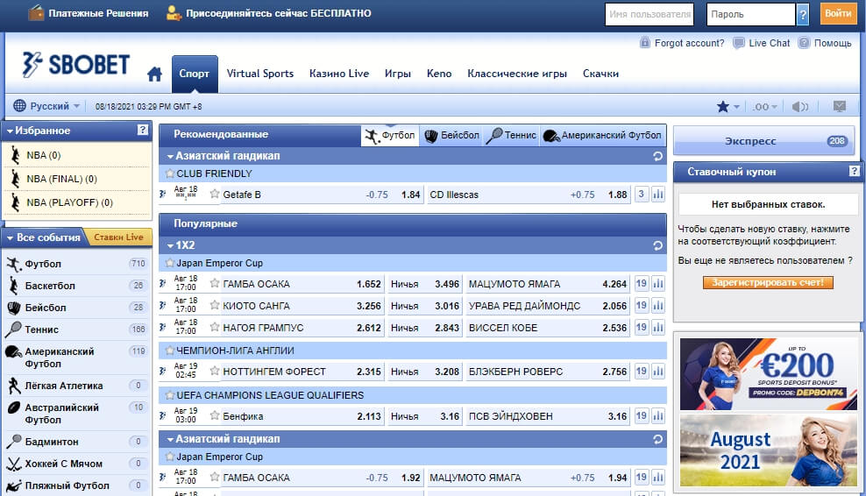Show 3 more markets for Getafe B
The height and width of the screenshot is (496, 866).
point(642,195)
